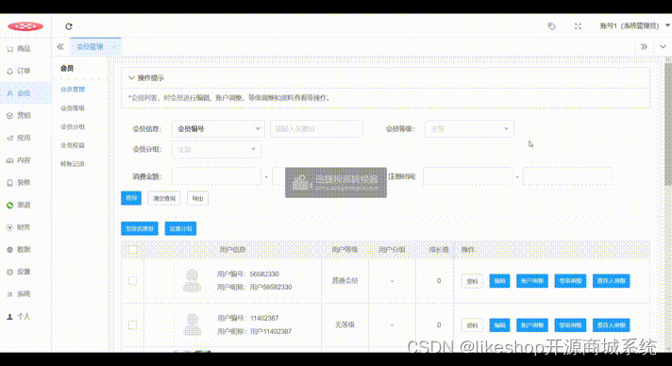Move tabs forward with the double right arrow
672x366 pixels.
click(x=644, y=47)
